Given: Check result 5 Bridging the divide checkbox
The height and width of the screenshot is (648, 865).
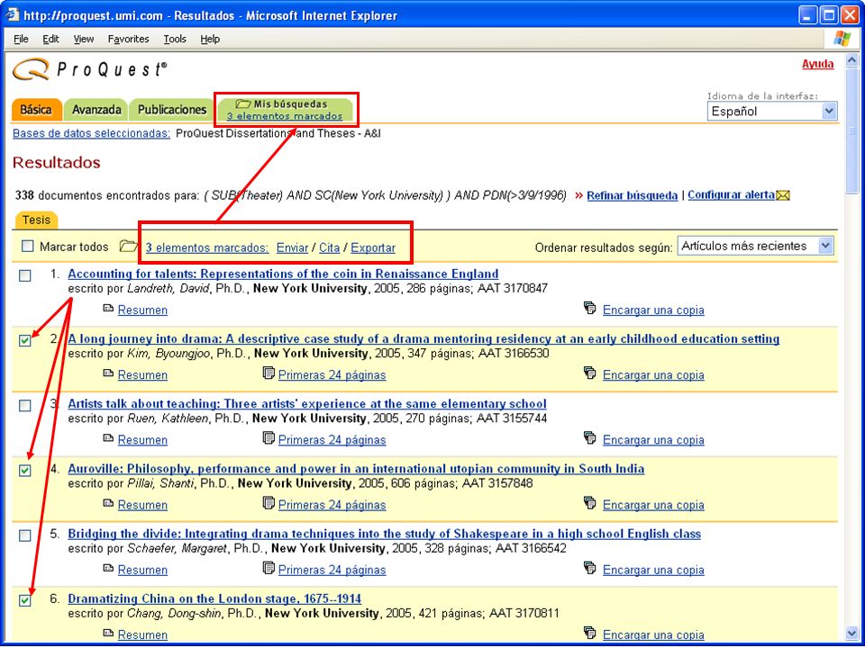Looking at the screenshot, I should pos(25,535).
